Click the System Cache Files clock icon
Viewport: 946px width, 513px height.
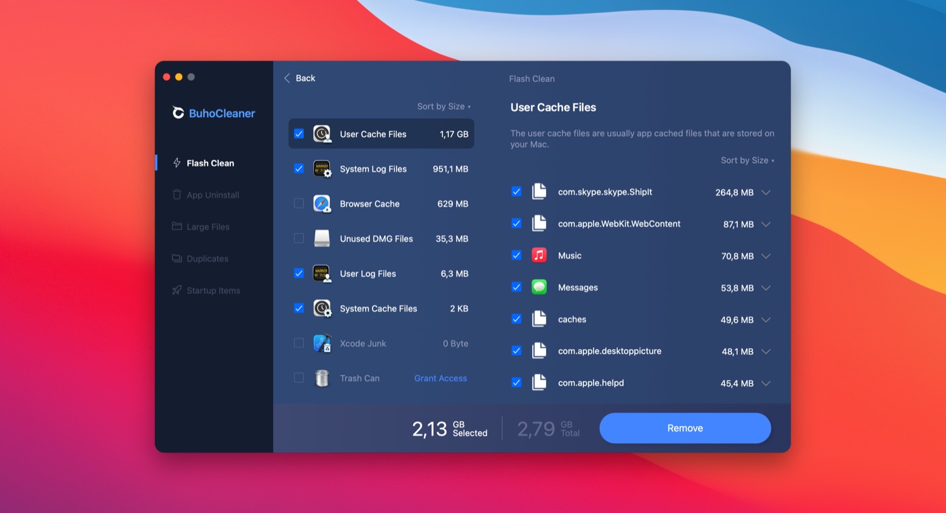322,308
